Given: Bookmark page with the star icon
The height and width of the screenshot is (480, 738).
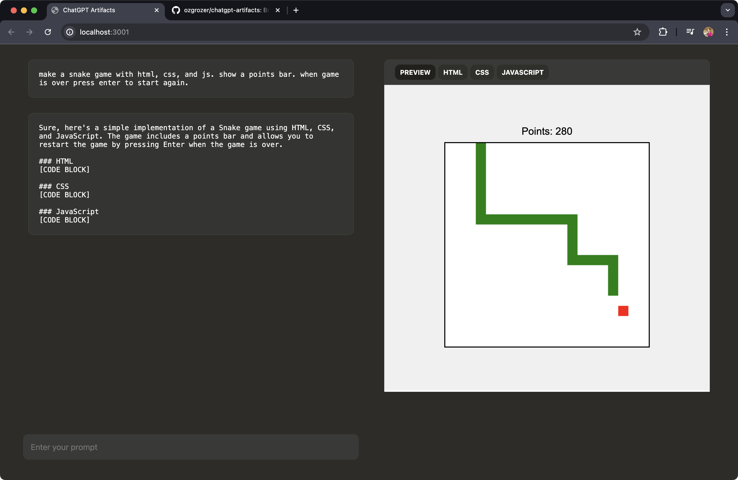Looking at the screenshot, I should [x=637, y=32].
